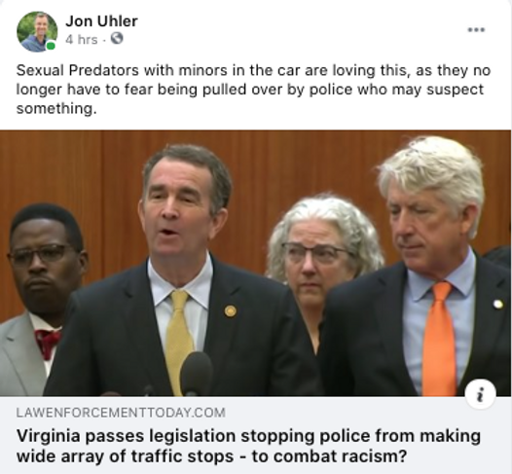
Task: Open the 4 hrs post timestamp
Action: click(82, 40)
